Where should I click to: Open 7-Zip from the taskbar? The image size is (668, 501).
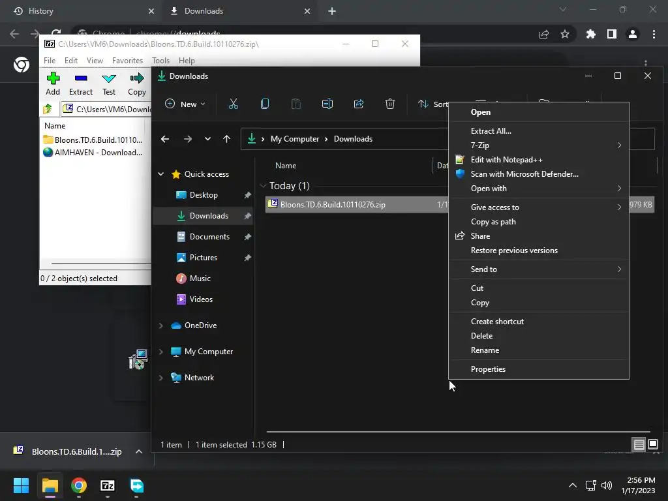[108, 485]
